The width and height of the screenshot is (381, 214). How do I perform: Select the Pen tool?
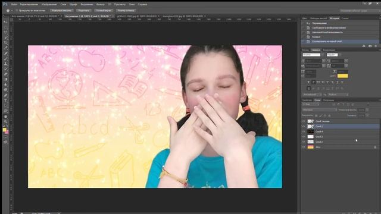(5, 95)
